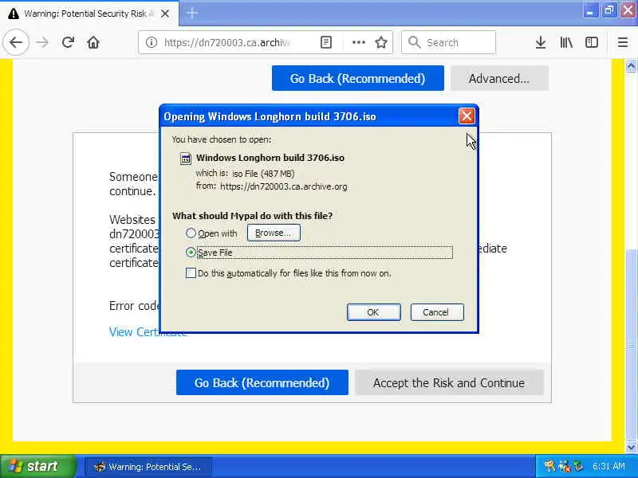This screenshot has height=478, width=638.
Task: Show site information icon in address bar
Action: [152, 42]
